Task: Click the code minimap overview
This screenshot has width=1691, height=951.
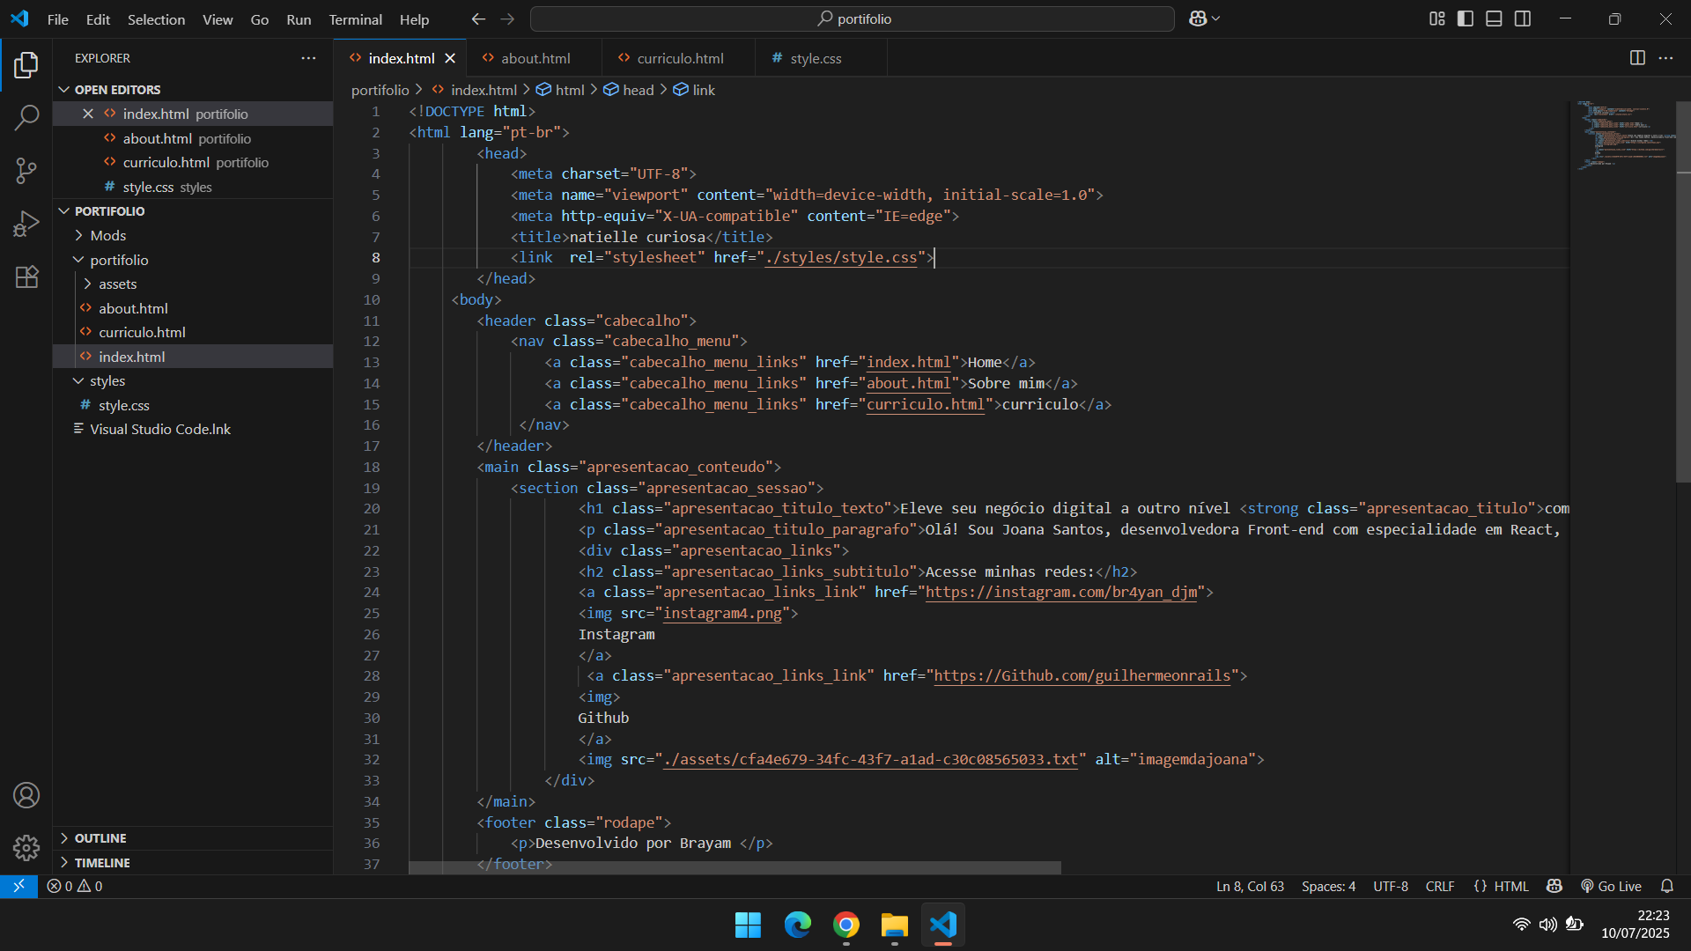Action: 1626,135
